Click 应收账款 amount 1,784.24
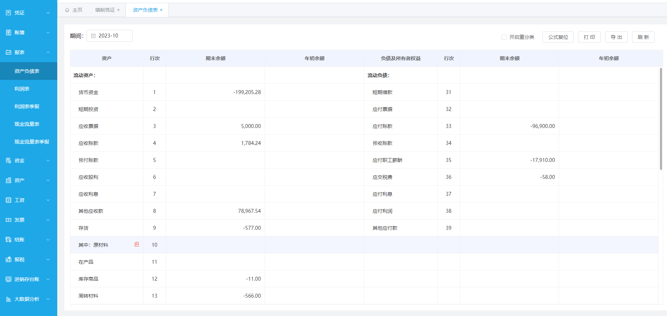Screen dimensions: 667x316 coord(251,143)
